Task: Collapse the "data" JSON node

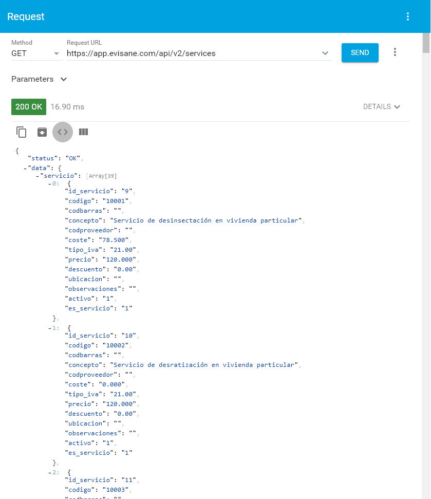Action: pos(25,168)
